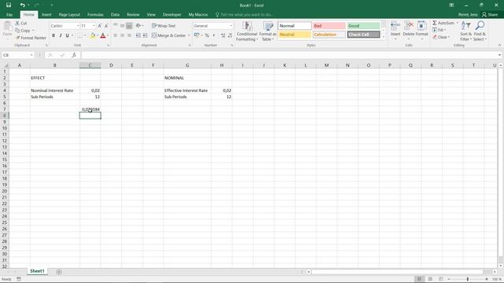Toggle the left-align horizontal alignment button
The width and height of the screenshot is (504, 283).
(x=115, y=35)
